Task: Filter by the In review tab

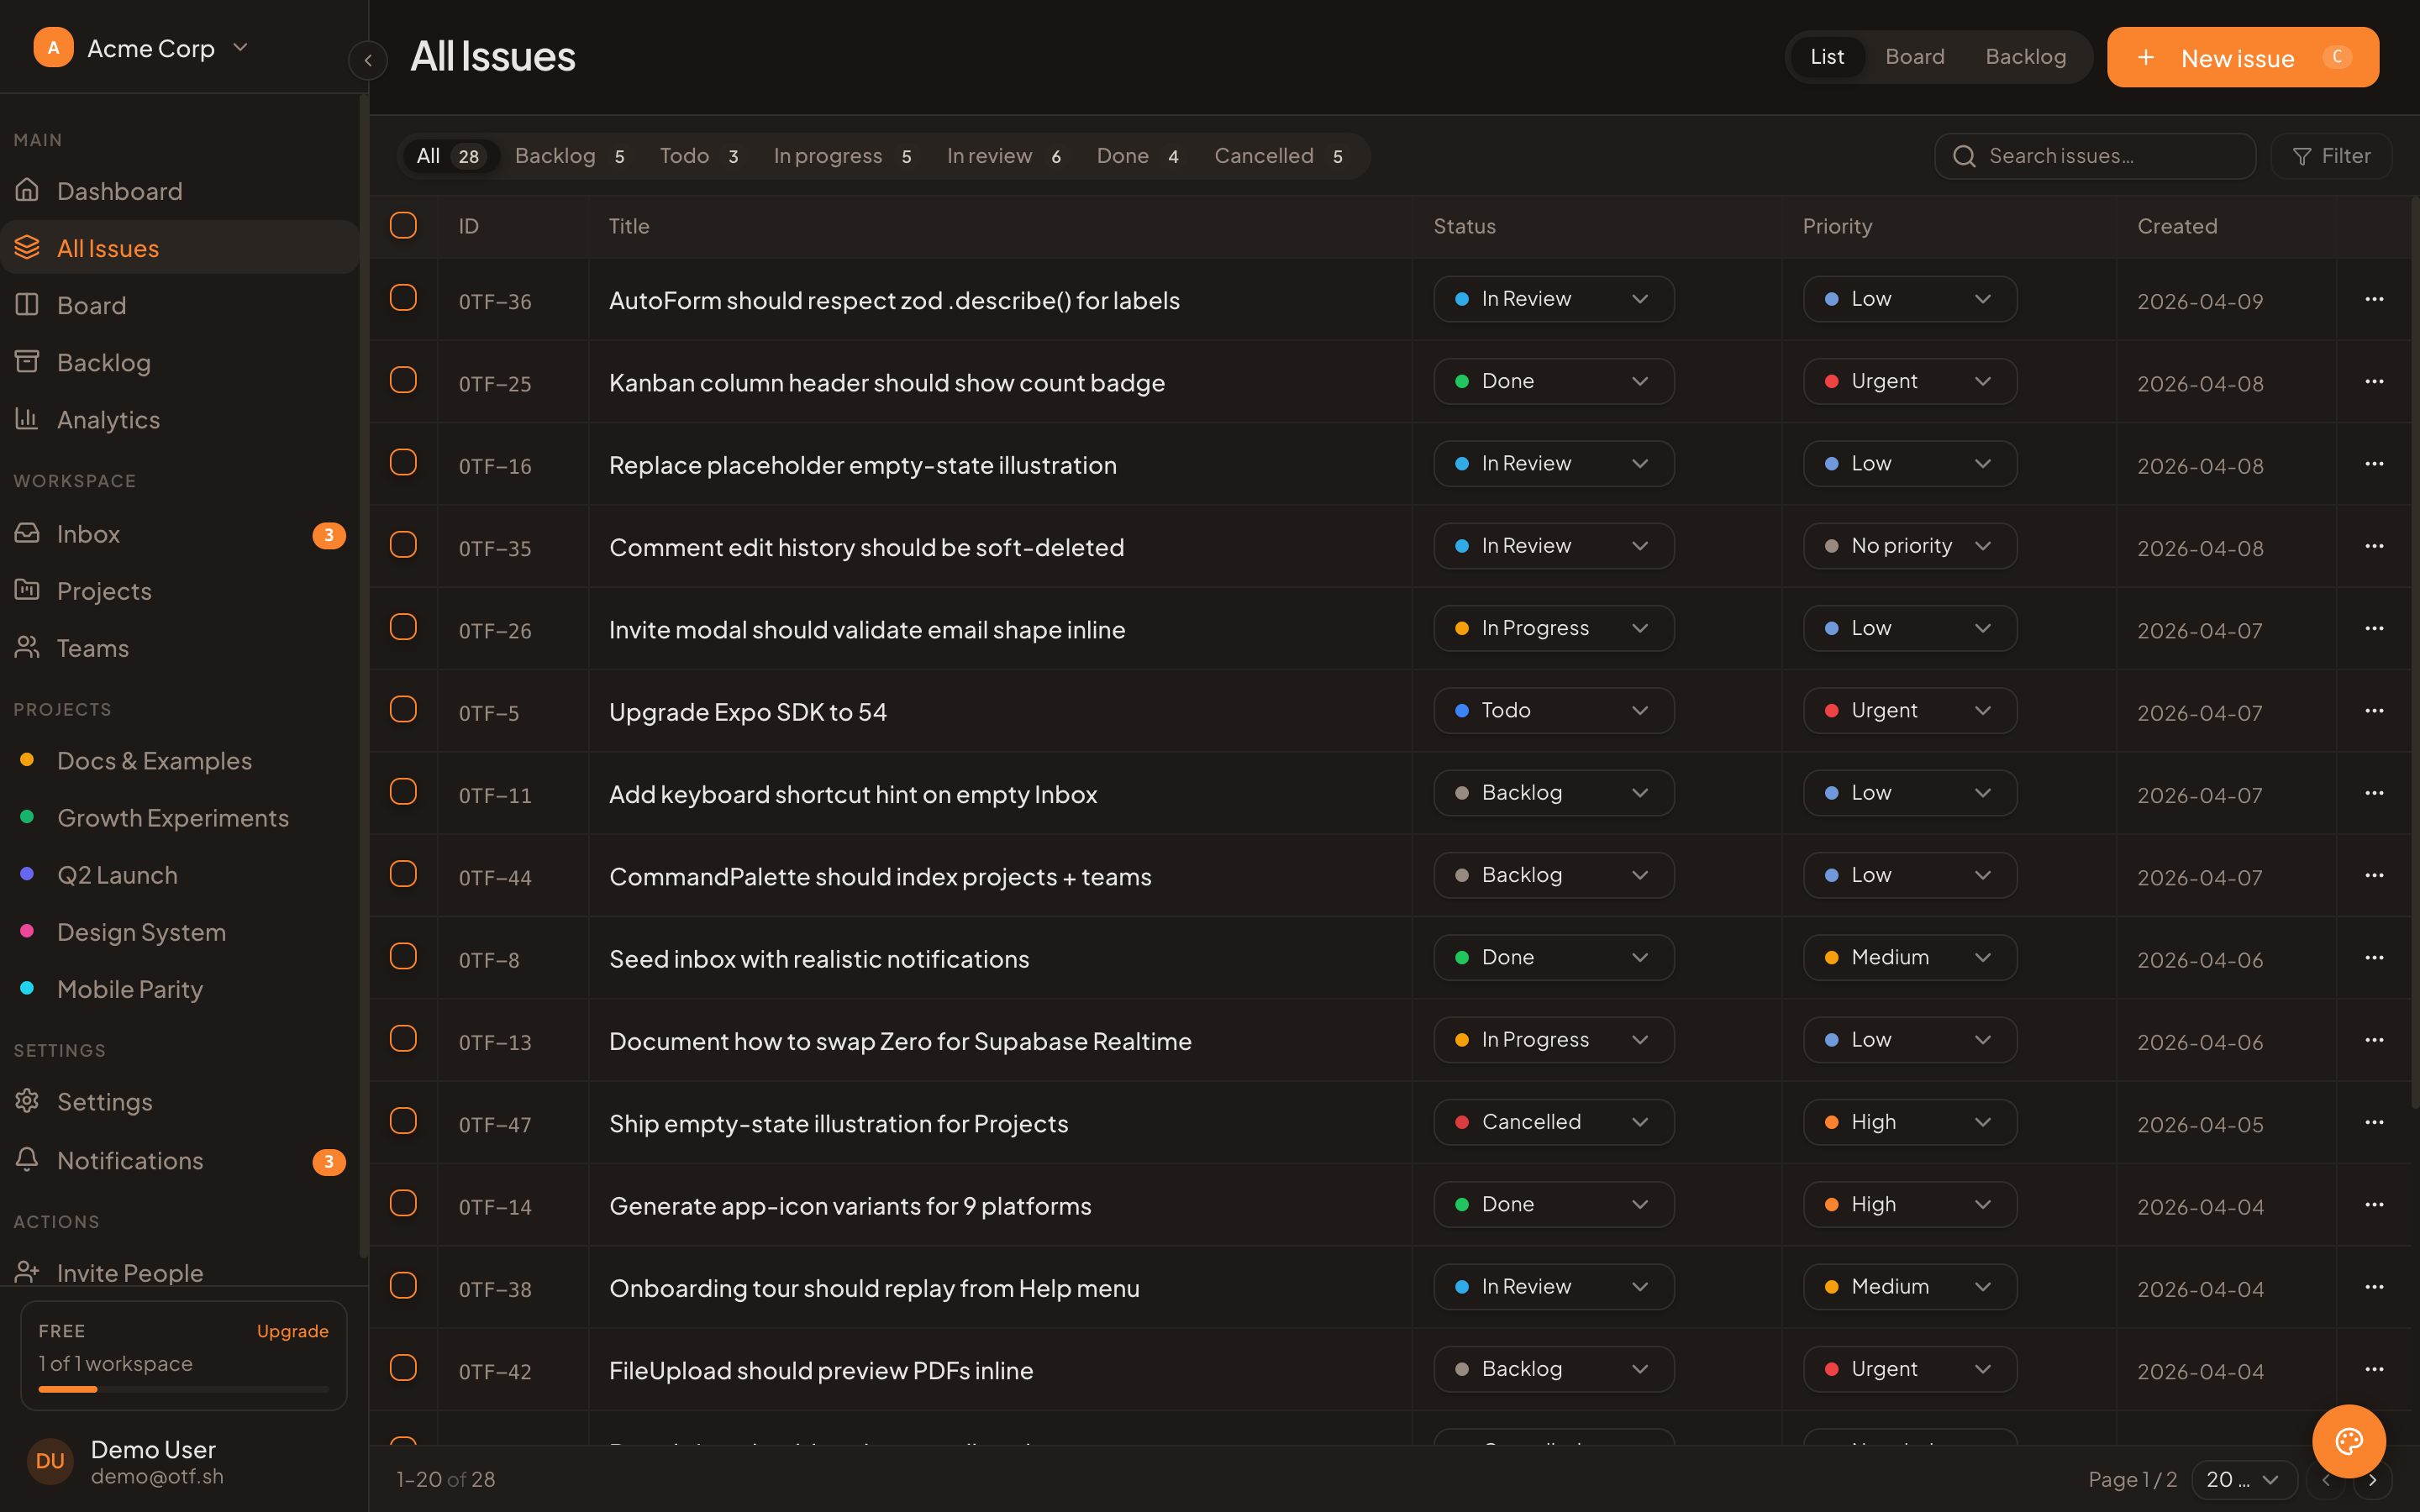Action: coord(1004,156)
